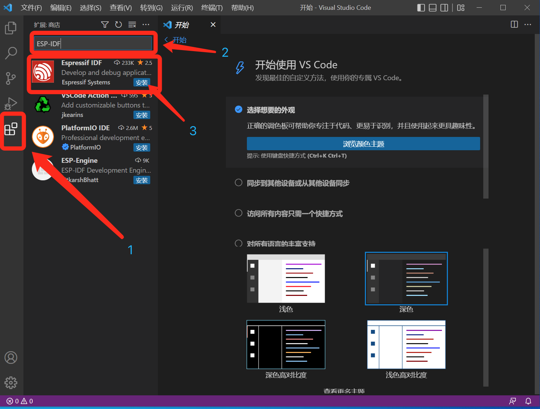Click the 浏览颜色主题 button
This screenshot has width=540, height=409.
(364, 144)
